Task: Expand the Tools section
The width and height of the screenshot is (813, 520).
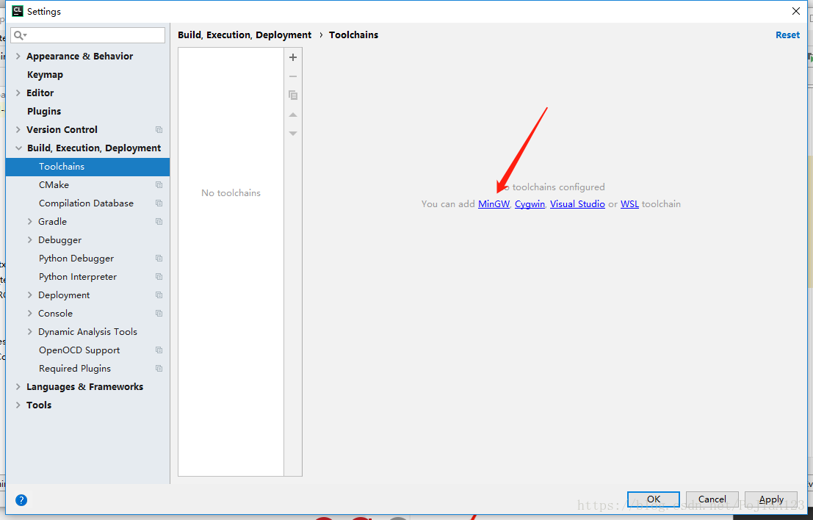Action: pos(18,405)
